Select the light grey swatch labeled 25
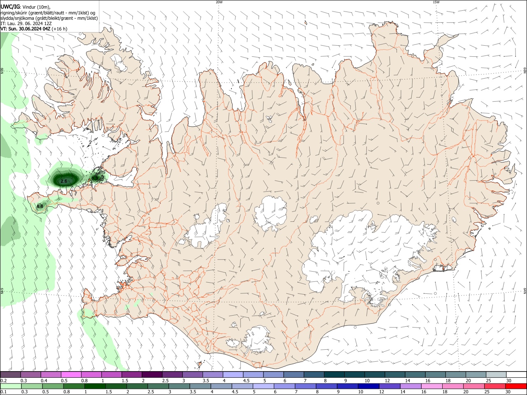The width and height of the screenshot is (527, 395). point(496,375)
